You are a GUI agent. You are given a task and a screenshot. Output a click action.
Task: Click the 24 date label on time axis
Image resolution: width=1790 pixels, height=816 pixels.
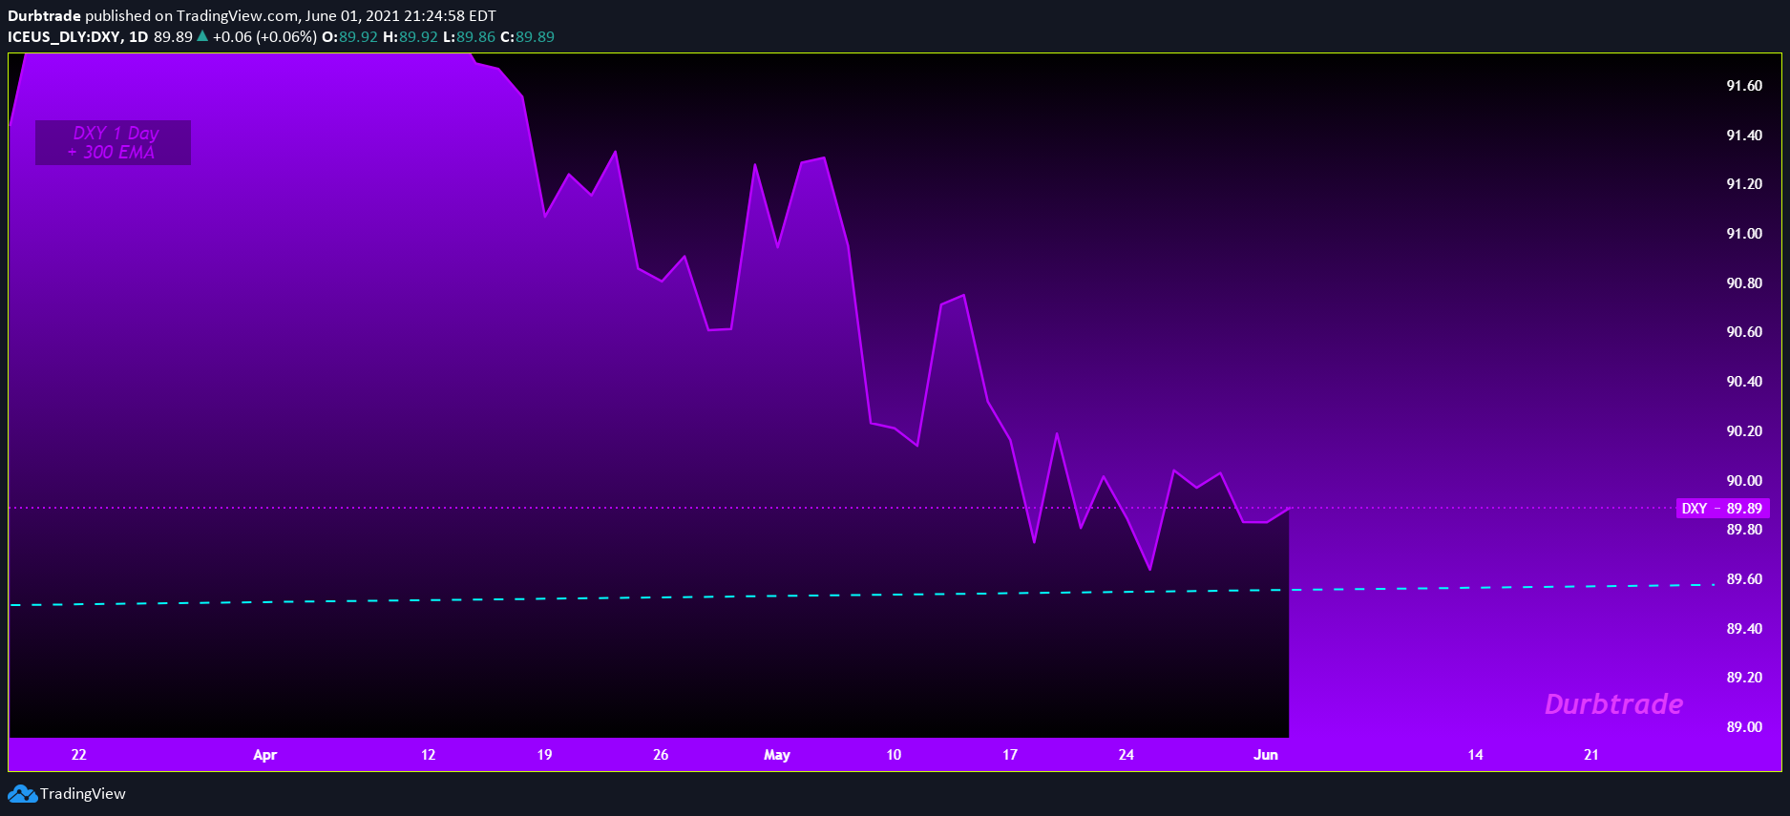pyautogui.click(x=1127, y=755)
